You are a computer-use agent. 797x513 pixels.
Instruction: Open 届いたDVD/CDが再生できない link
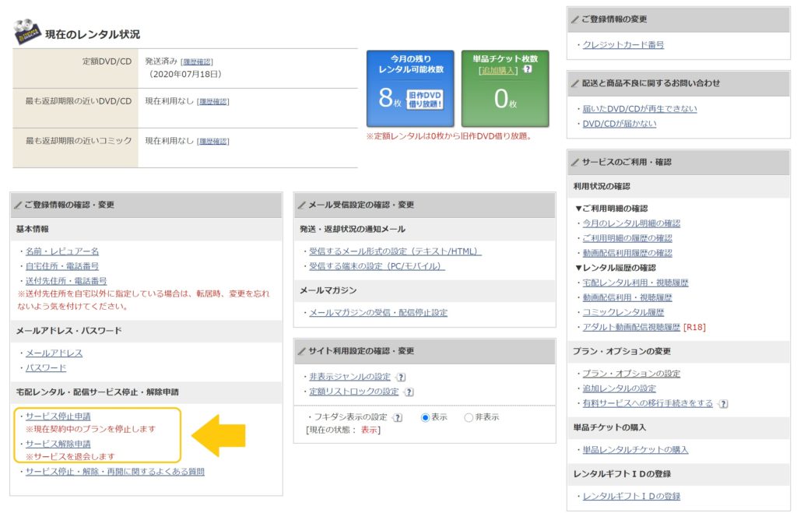[x=640, y=109]
